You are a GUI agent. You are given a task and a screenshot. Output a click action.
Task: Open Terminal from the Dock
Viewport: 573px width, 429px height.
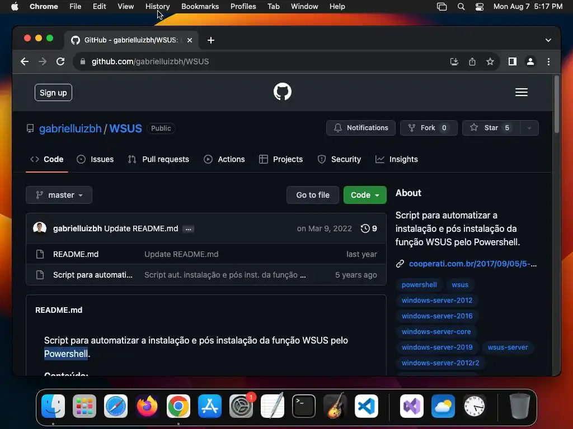pyautogui.click(x=304, y=406)
